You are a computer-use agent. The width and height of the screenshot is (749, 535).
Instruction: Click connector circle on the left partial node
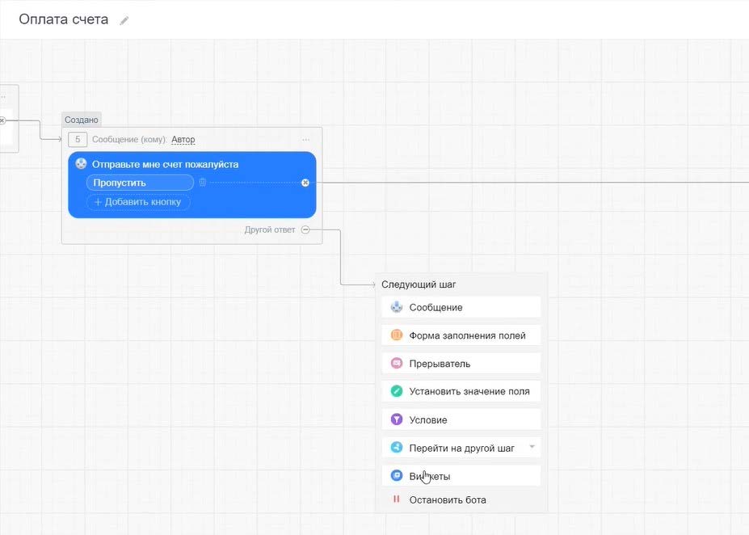point(2,120)
